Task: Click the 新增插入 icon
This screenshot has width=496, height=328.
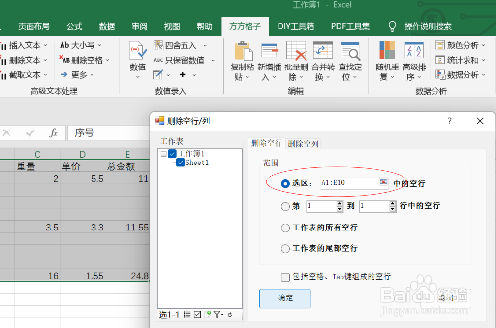Action: (x=270, y=51)
